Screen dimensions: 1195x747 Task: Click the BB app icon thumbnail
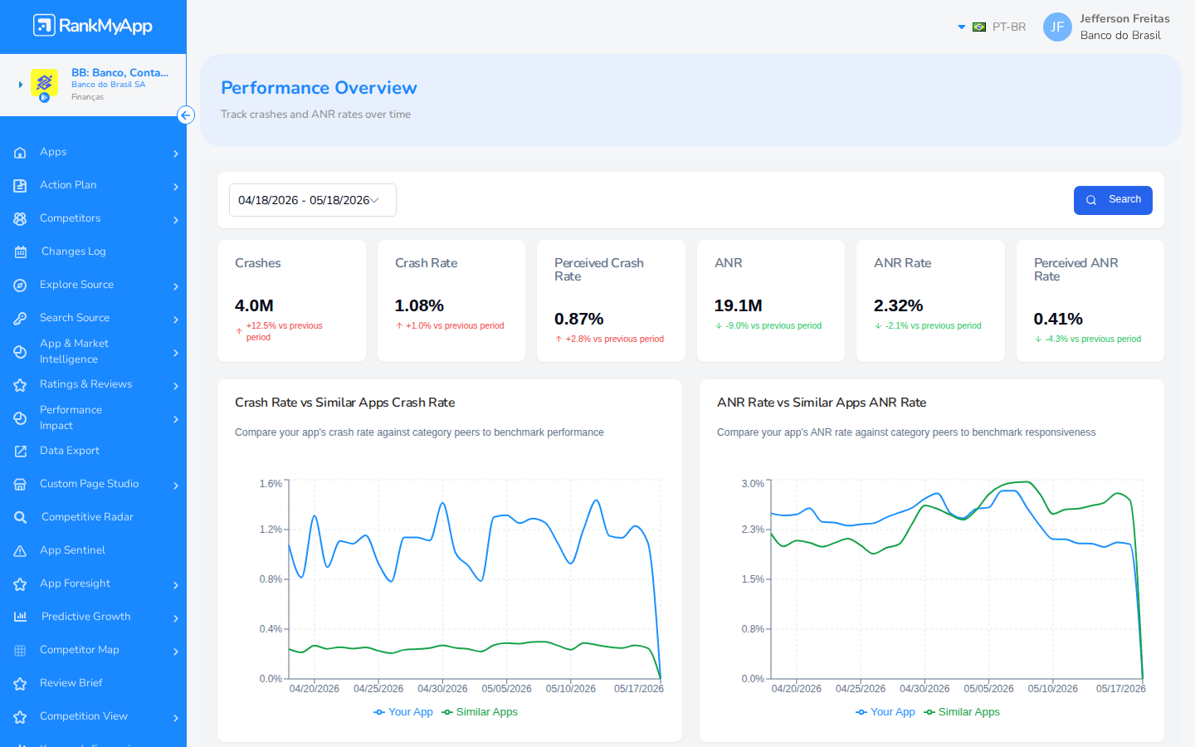point(44,84)
